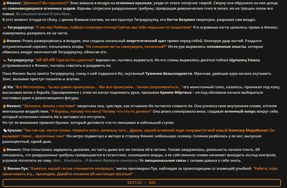
Task: Click the bold phrase "Туманом Безысходности"
Action: (x=168, y=73)
